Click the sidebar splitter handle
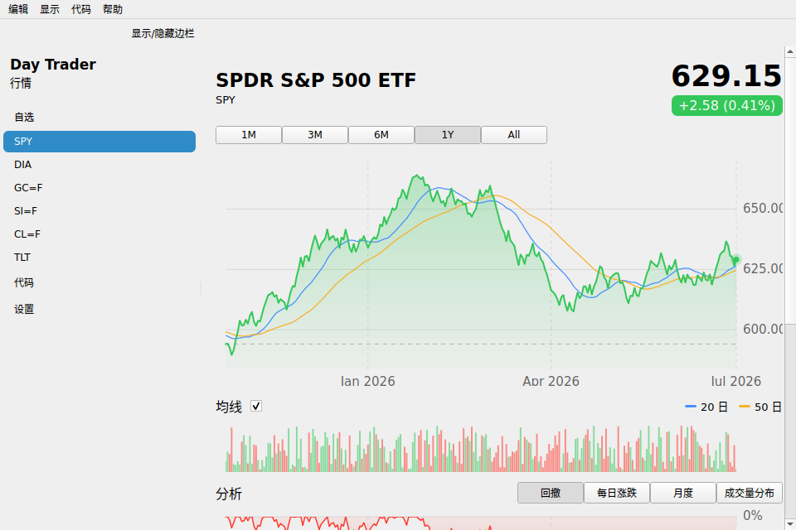 coord(201,289)
